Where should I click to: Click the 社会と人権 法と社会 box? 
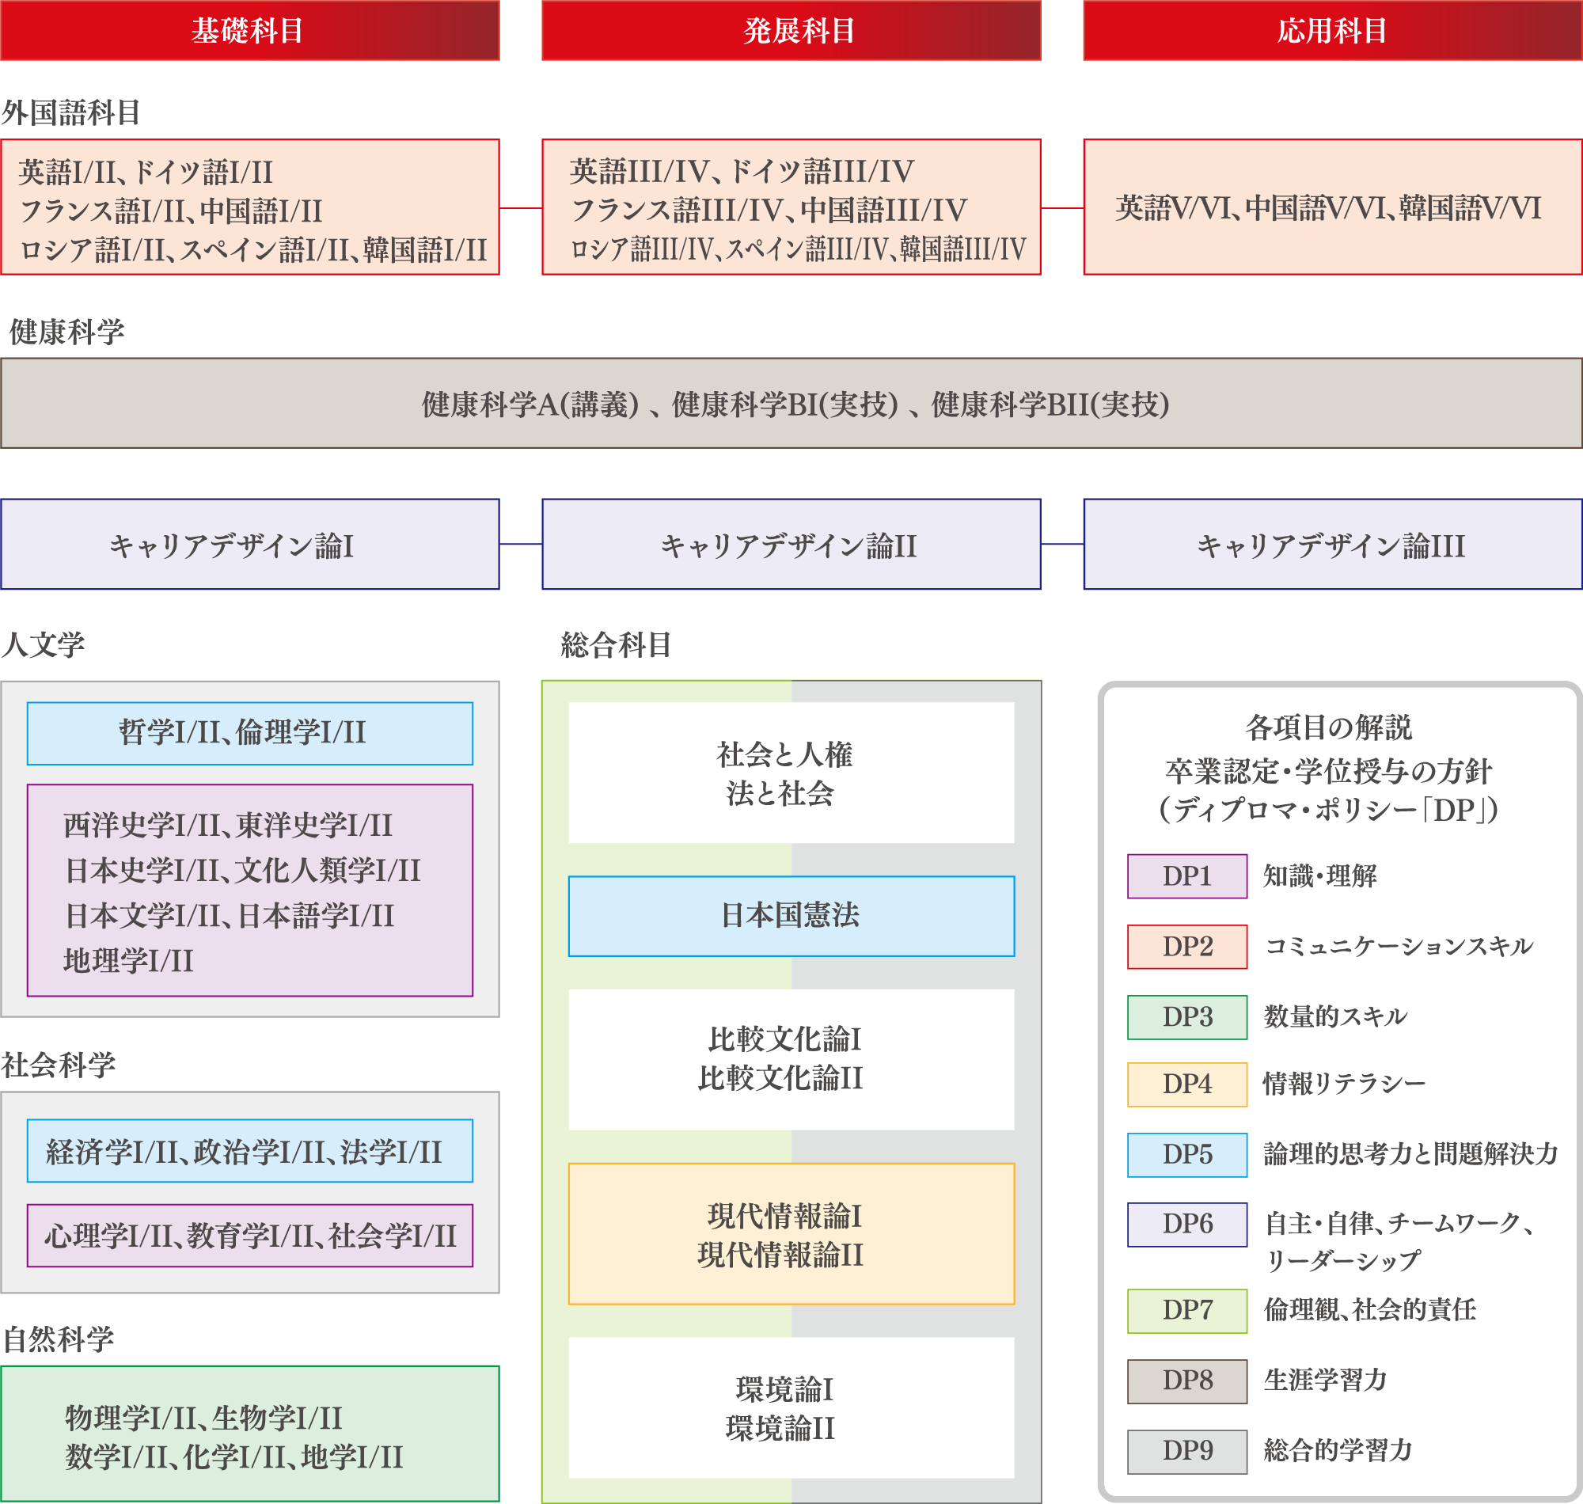(x=791, y=773)
